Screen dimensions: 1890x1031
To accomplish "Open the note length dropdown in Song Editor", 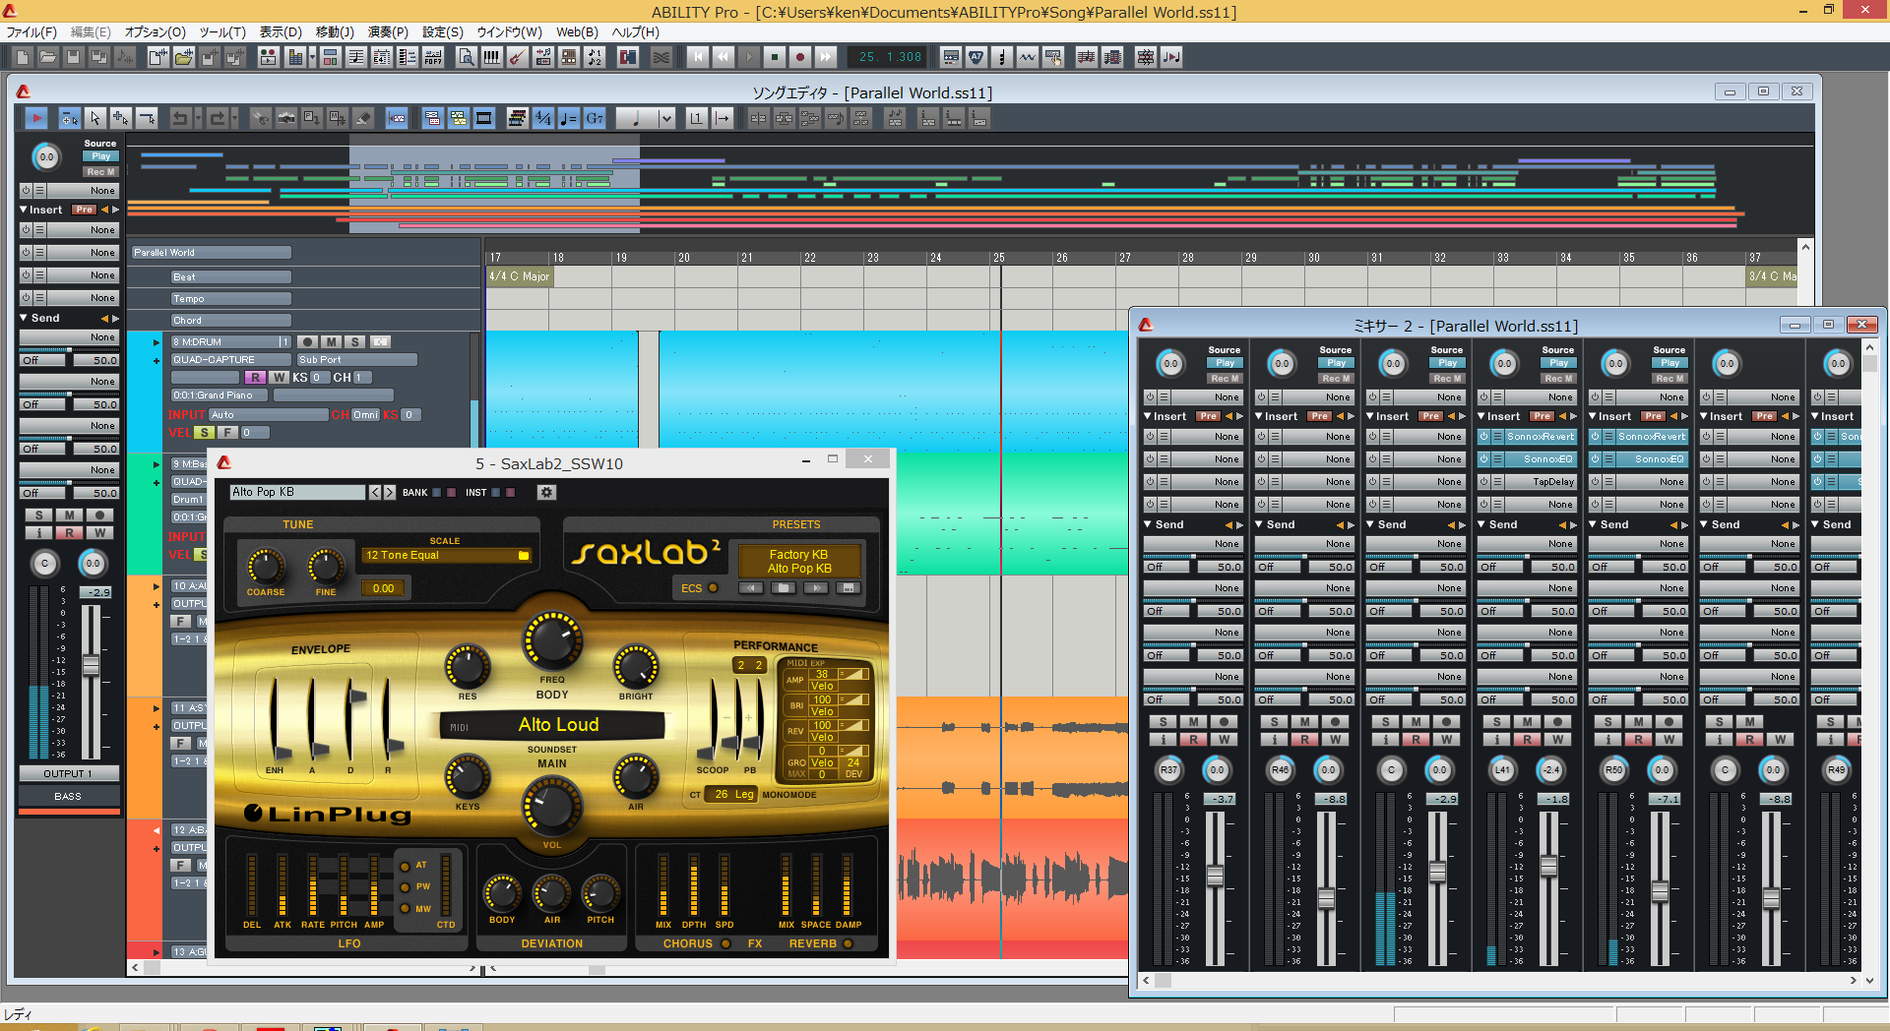I will point(666,118).
